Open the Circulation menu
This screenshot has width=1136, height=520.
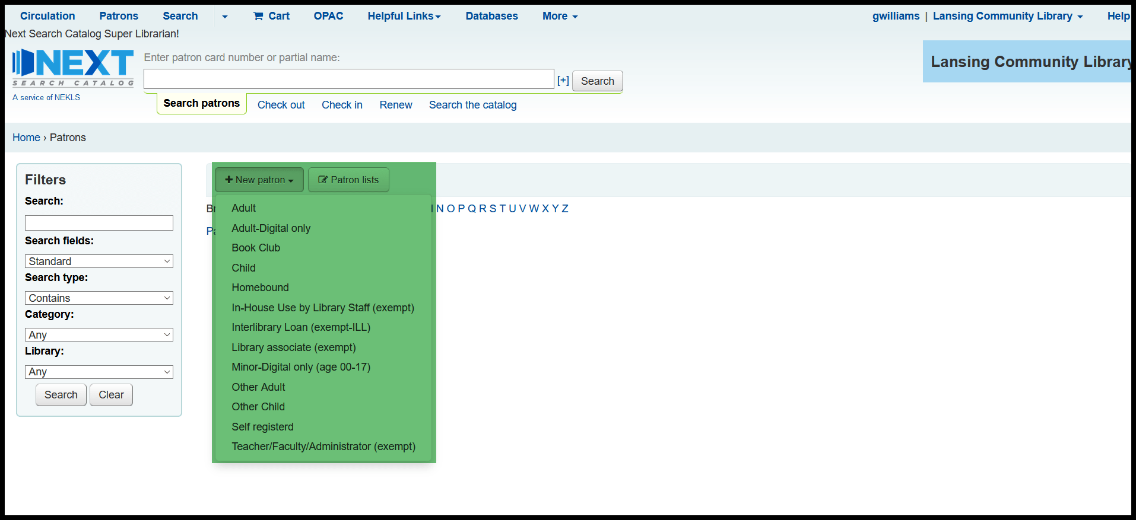pos(47,16)
